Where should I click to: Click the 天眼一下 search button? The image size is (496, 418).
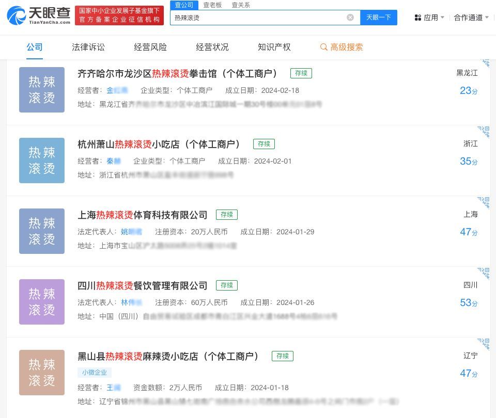(x=379, y=18)
